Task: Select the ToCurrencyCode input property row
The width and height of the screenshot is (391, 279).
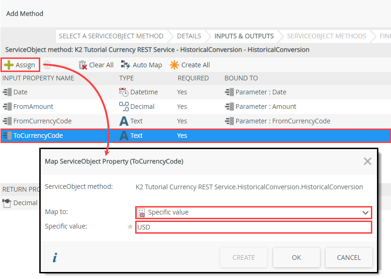Action: pyautogui.click(x=38, y=136)
